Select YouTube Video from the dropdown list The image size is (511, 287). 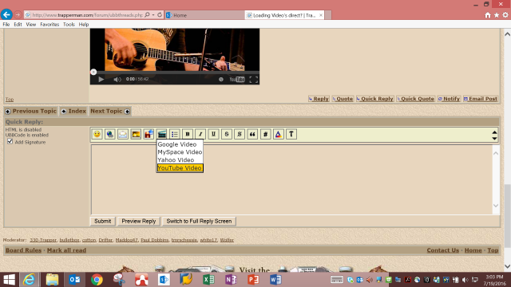tap(180, 168)
